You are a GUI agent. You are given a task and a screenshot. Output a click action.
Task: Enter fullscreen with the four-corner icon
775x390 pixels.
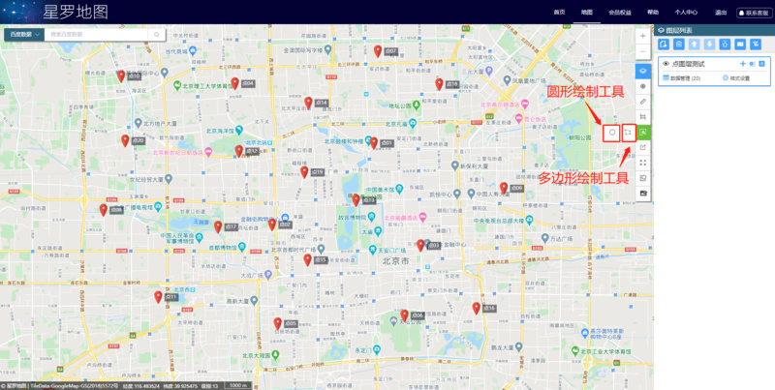(x=642, y=163)
